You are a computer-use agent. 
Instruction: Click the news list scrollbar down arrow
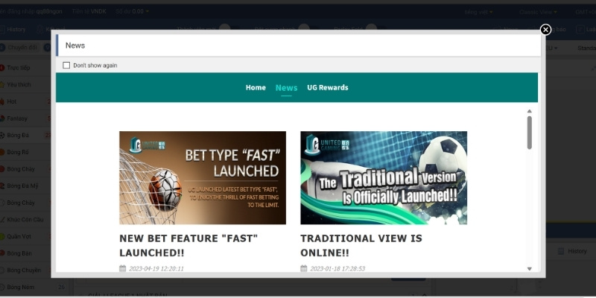(529, 269)
